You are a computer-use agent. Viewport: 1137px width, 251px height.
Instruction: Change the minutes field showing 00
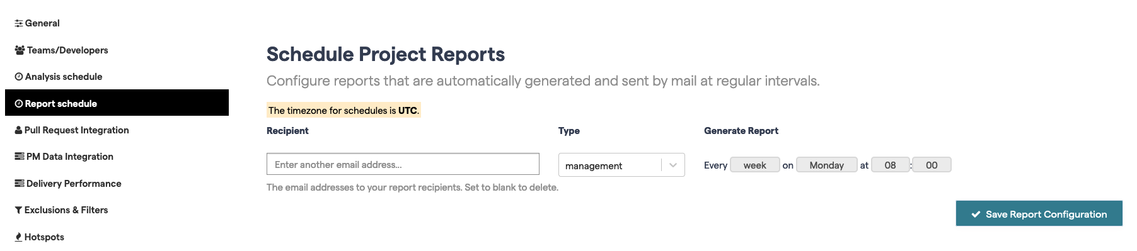point(932,165)
